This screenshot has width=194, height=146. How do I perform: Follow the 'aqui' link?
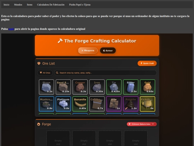pos(11,29)
